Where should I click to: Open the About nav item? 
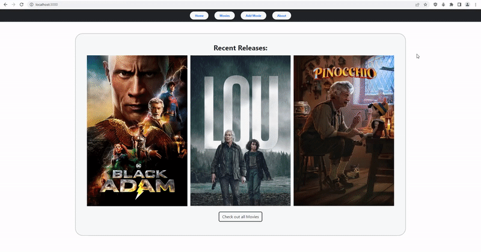click(281, 16)
